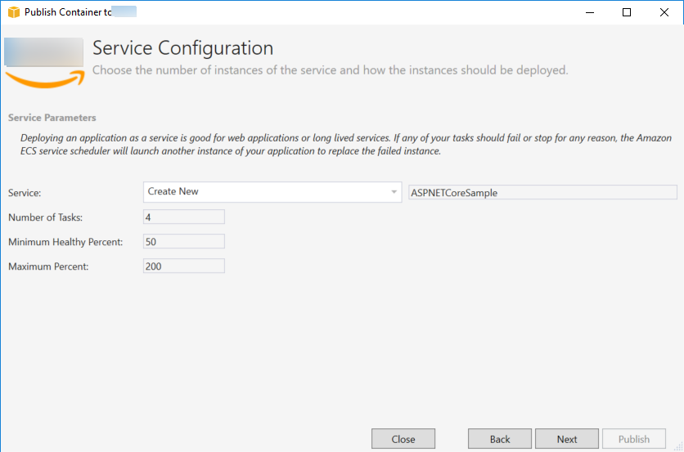Click the 'Number of Tasks:' label

[46, 217]
